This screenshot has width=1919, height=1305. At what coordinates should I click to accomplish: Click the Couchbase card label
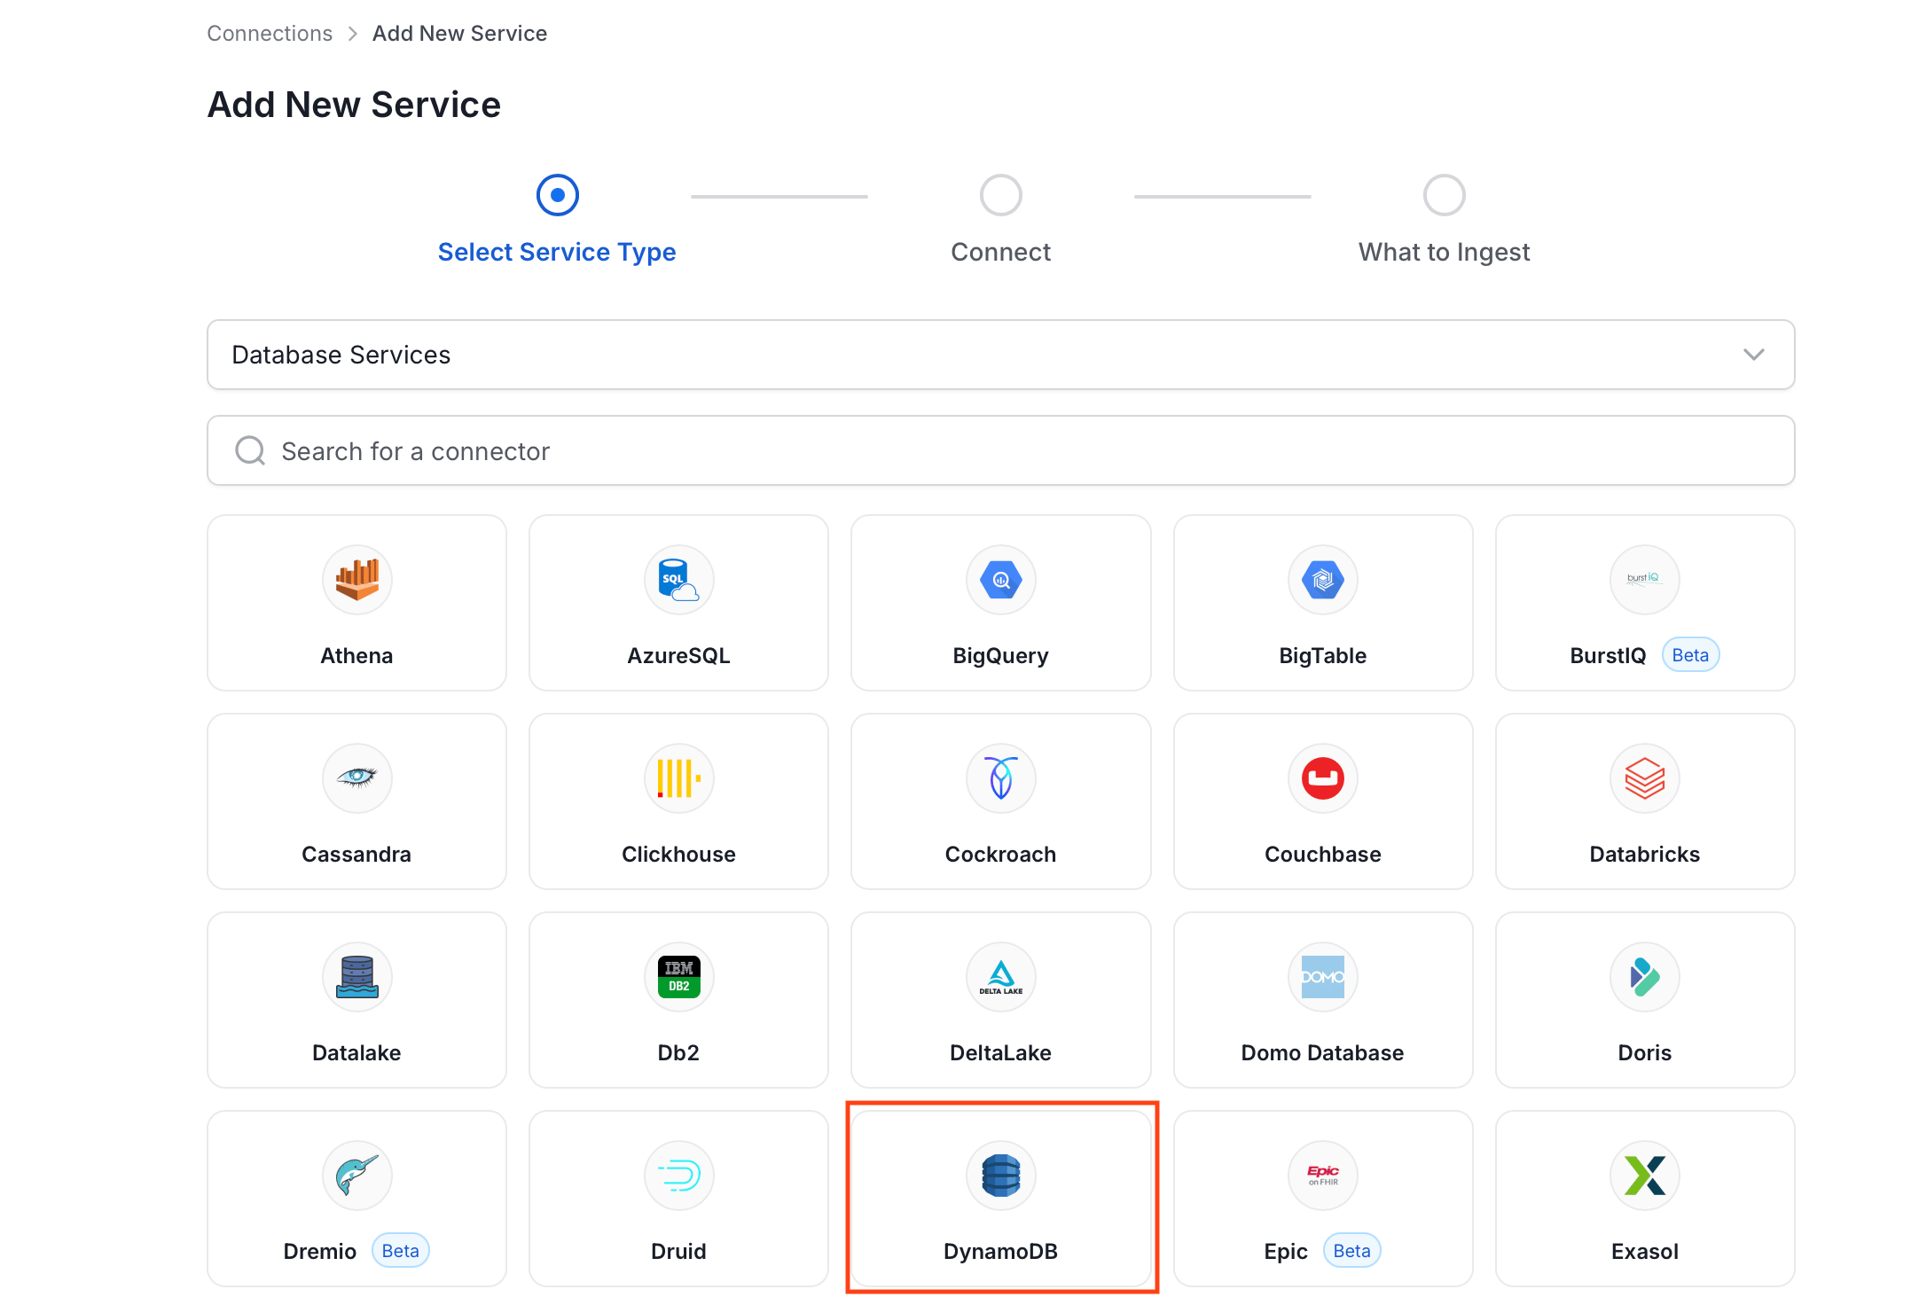tap(1323, 855)
